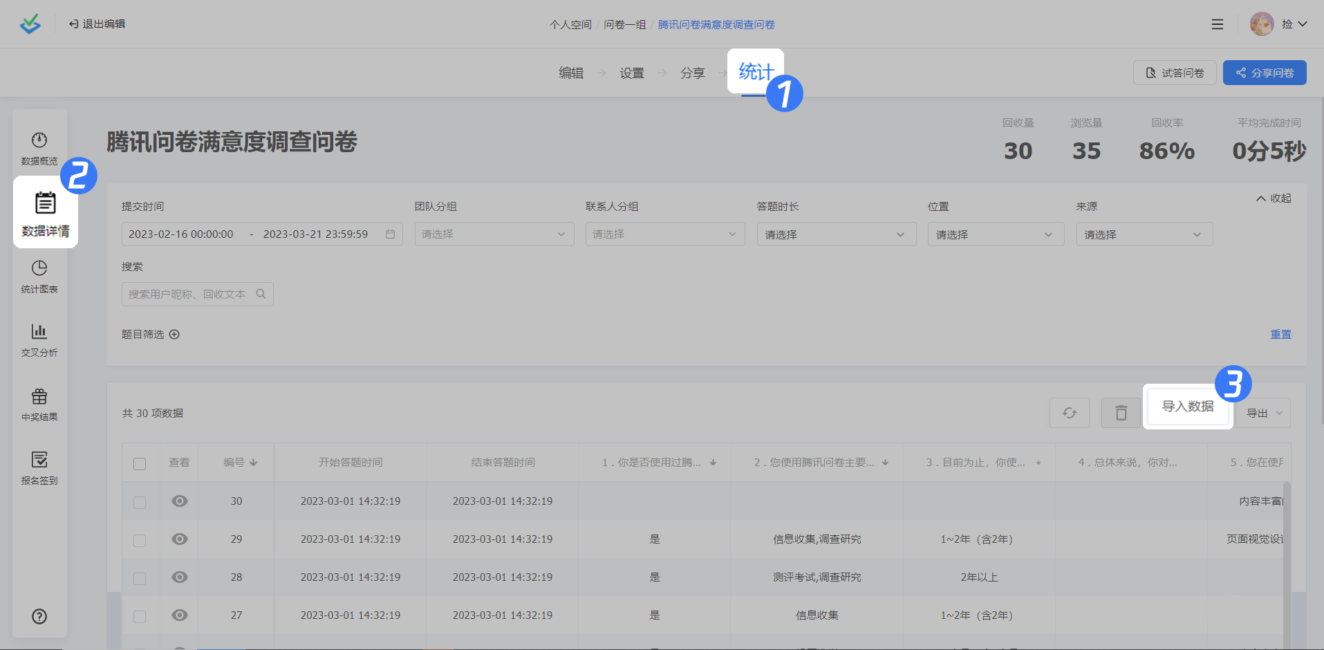
Task: Click the help question mark icon
Action: (x=39, y=617)
